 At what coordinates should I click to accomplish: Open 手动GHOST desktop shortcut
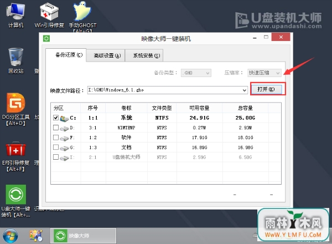coord(82,17)
